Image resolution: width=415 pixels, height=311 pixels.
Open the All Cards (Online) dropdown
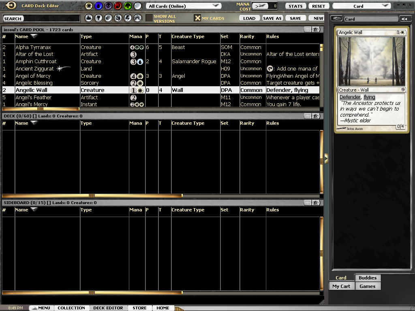click(184, 6)
